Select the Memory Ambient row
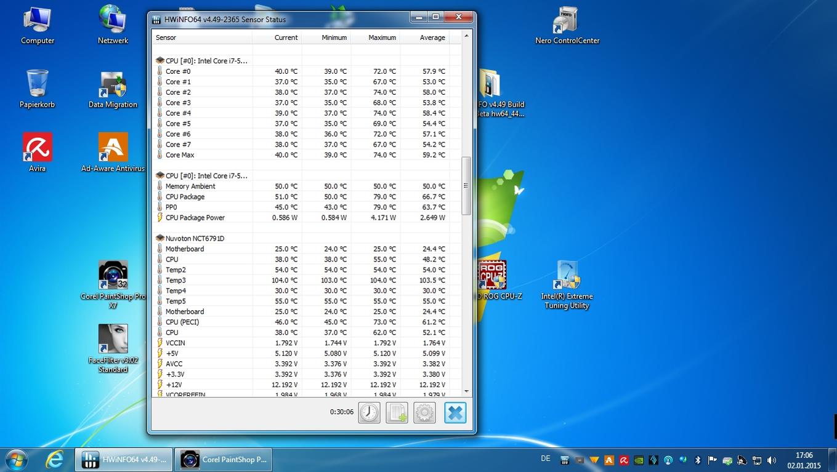Image resolution: width=837 pixels, height=472 pixels. (302, 186)
